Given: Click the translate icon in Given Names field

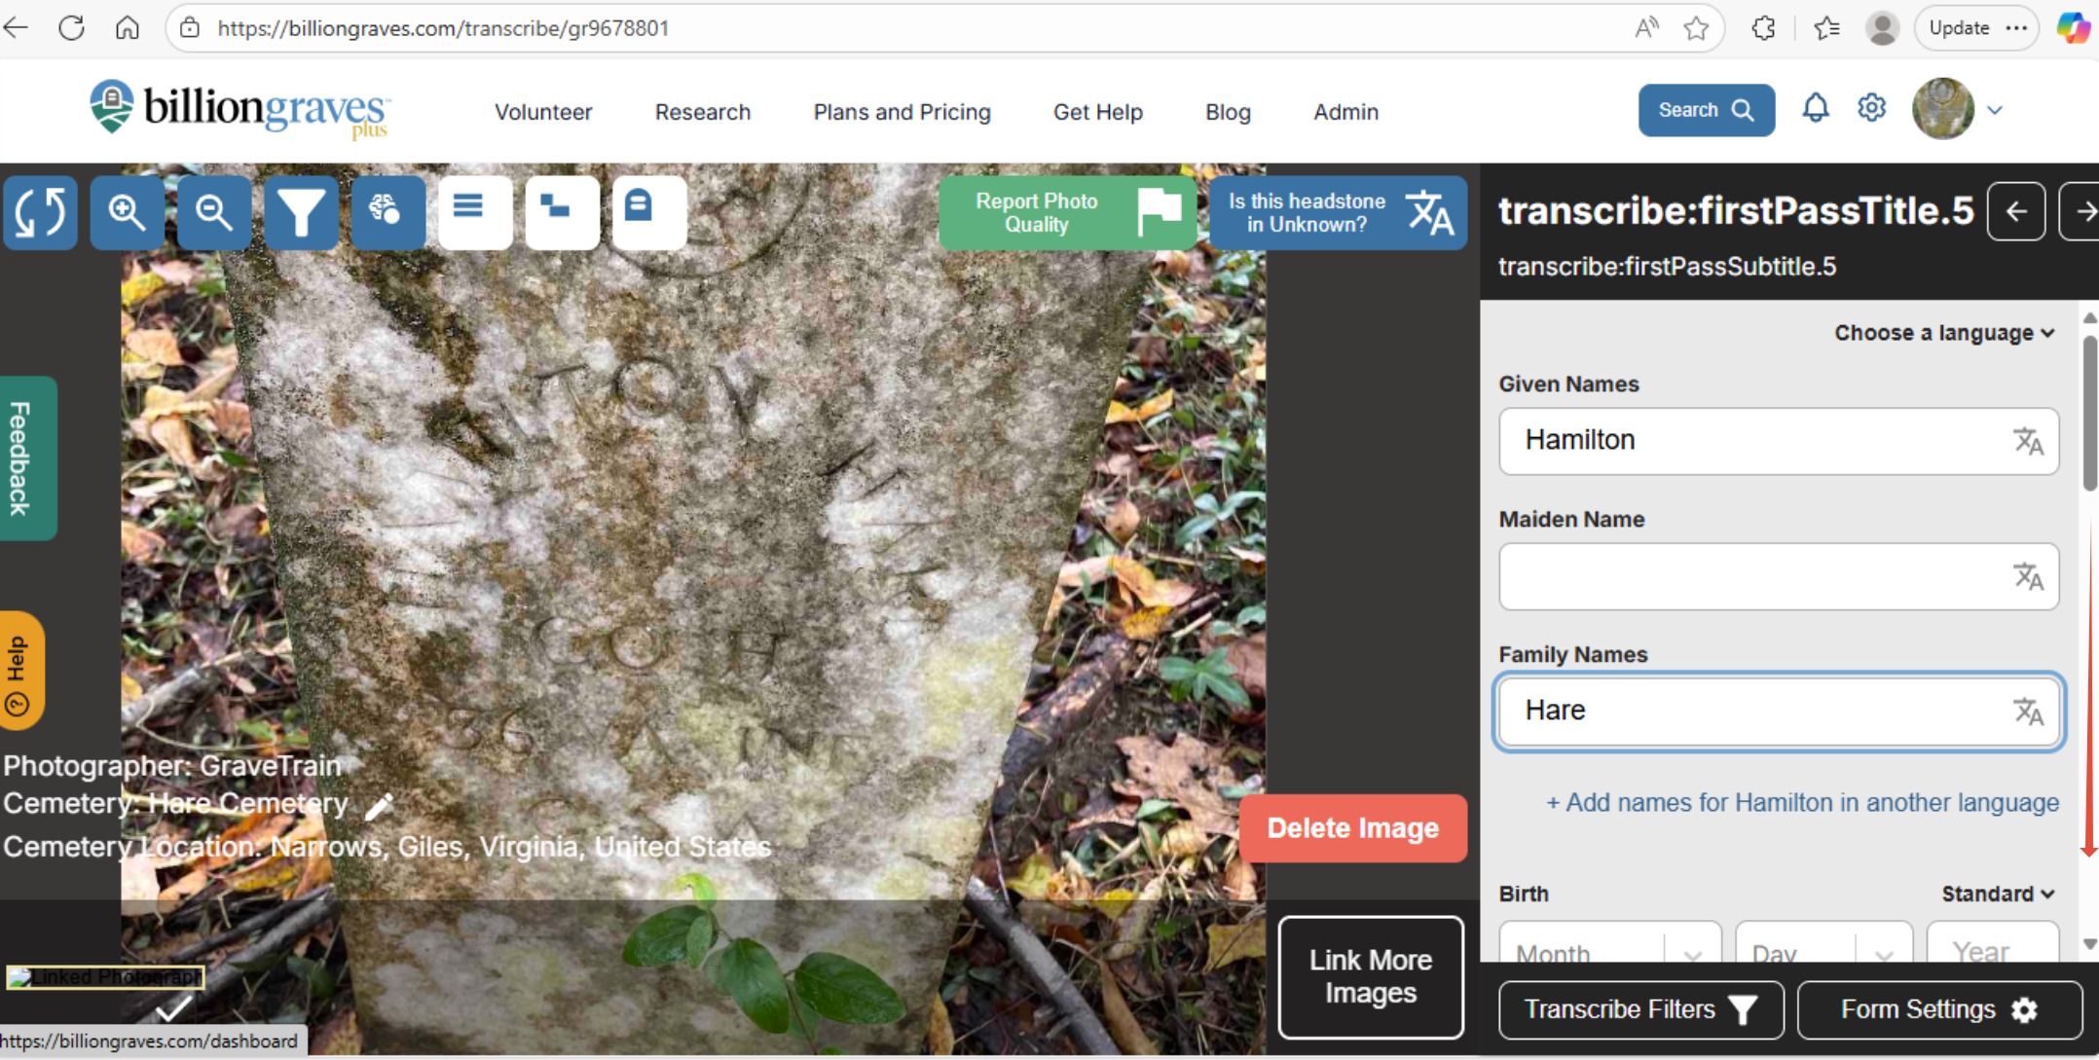Looking at the screenshot, I should tap(2028, 442).
